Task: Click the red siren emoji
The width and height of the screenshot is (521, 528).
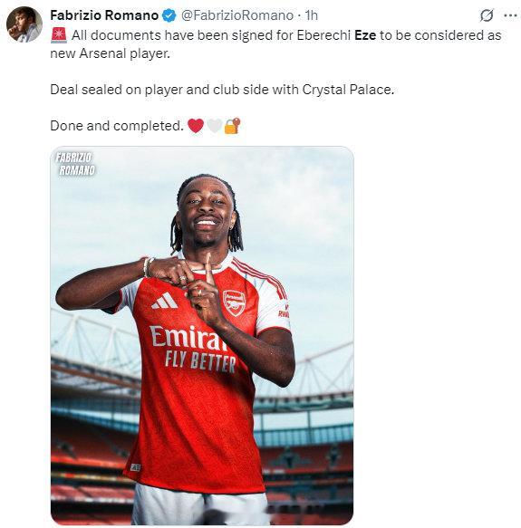Action: coord(59,35)
